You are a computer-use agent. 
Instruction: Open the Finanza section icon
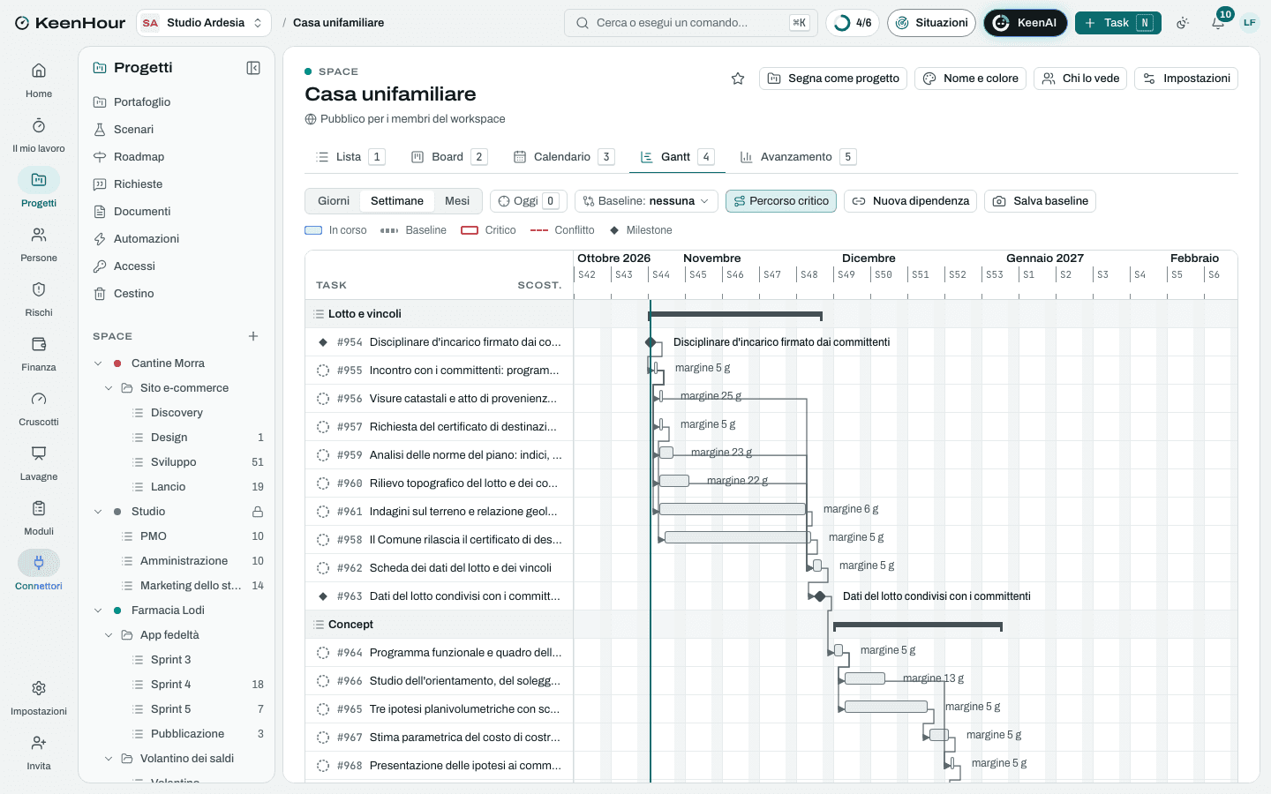(x=39, y=344)
